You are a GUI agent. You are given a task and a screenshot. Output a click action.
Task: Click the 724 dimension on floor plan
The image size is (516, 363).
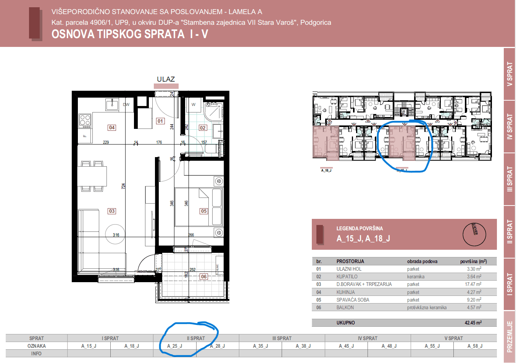123,186
